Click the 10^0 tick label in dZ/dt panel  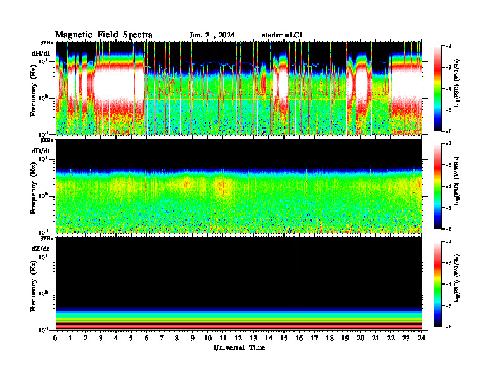coord(43,294)
